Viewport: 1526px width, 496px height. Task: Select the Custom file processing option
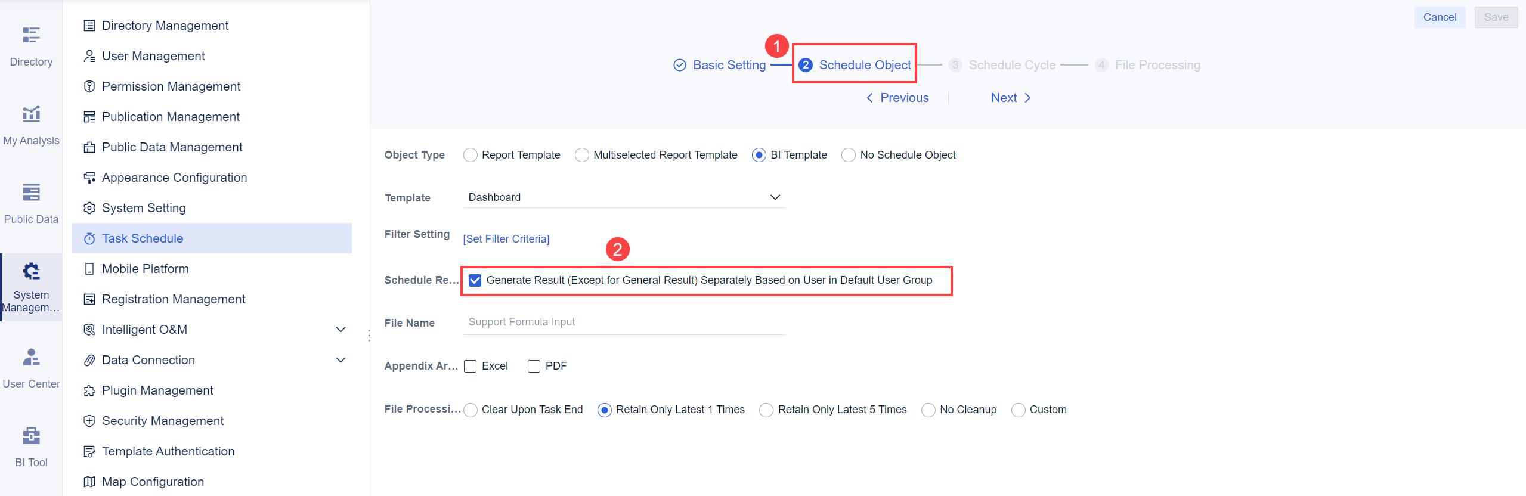[x=1019, y=410]
